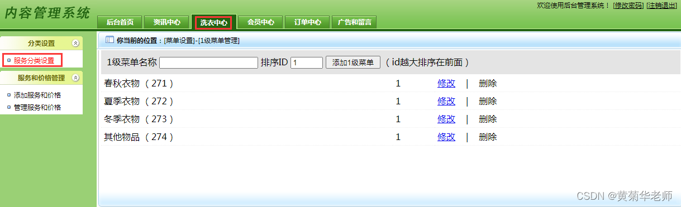This screenshot has width=681, height=207.
Task: Select the 洗衣中心 tab
Action: click(x=213, y=22)
